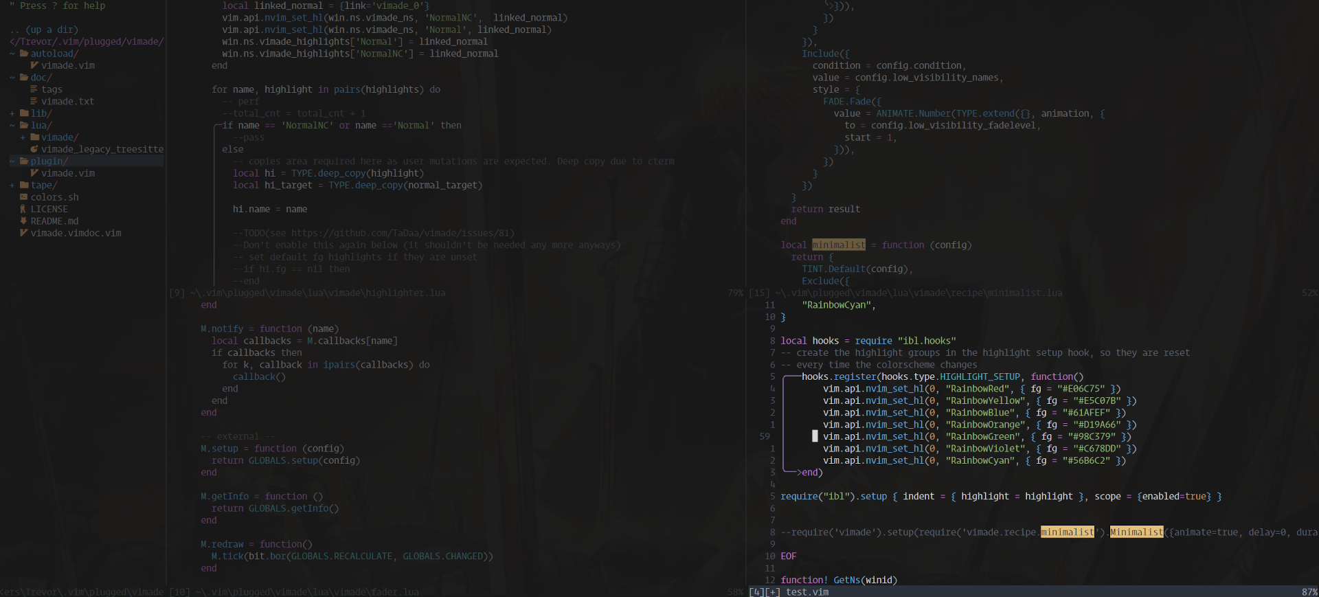Focus the highlighter.lua window via its status line
Viewport: 1319px width, 597px height.
(457, 293)
